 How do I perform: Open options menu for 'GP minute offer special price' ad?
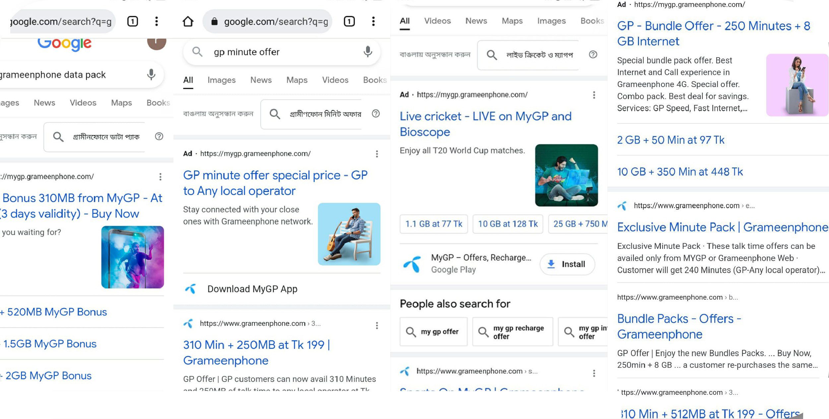click(377, 154)
